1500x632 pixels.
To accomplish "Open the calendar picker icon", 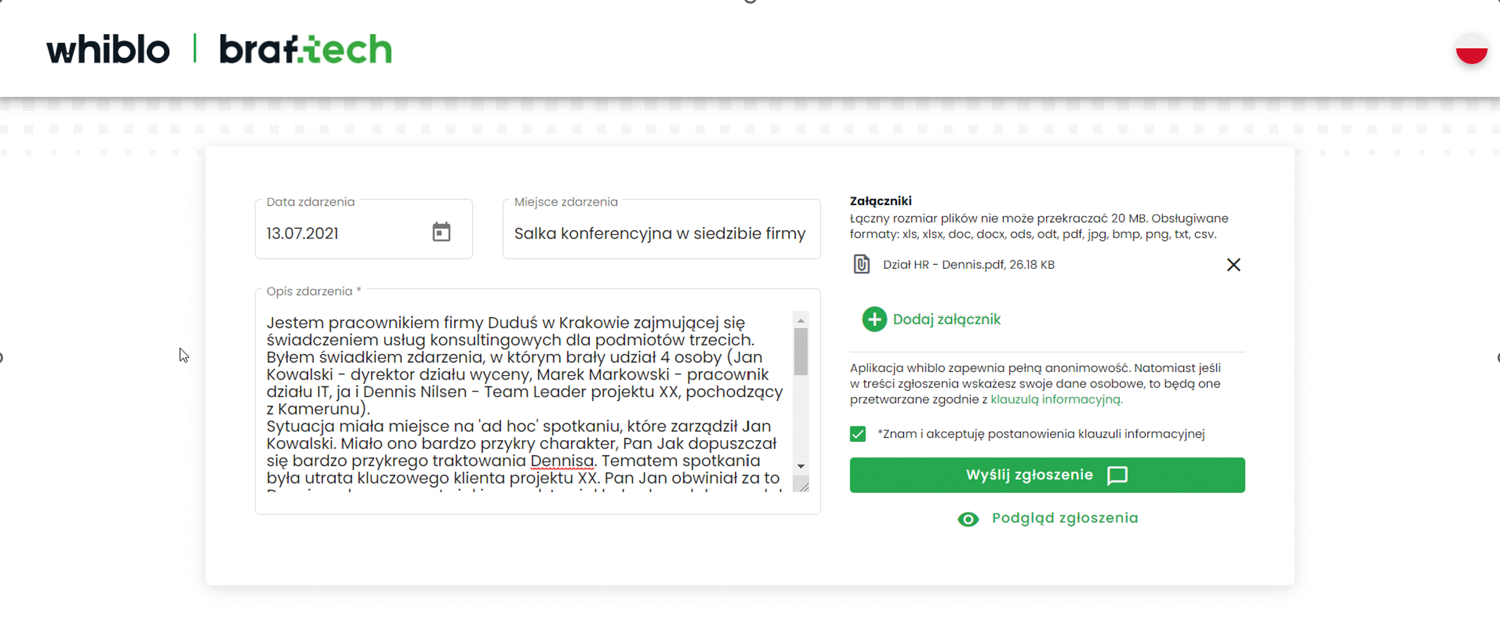I will [441, 232].
